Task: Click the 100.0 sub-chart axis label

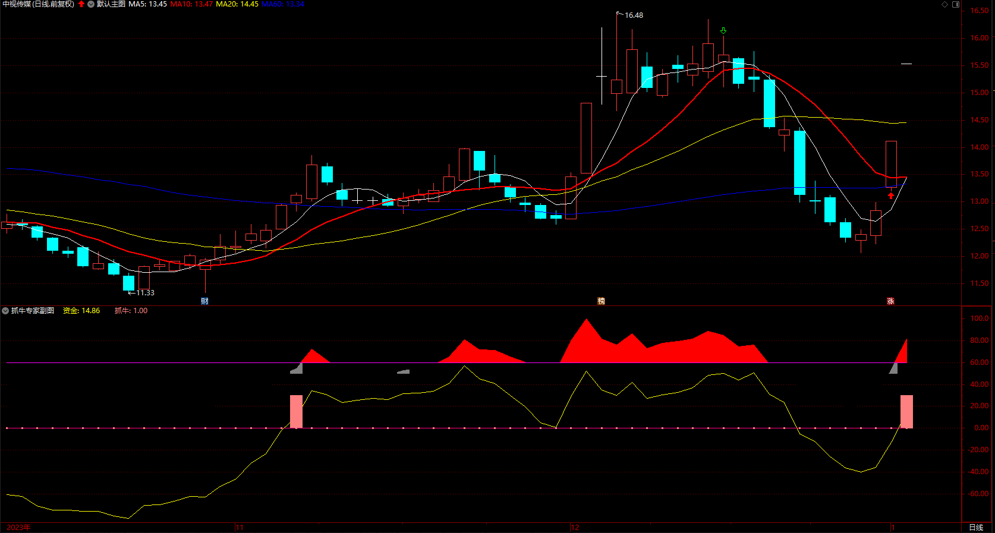Action: (980, 318)
